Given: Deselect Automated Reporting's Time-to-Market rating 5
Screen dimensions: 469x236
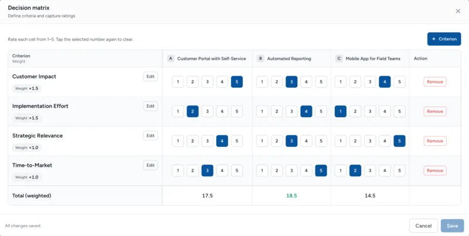Looking at the screenshot, I should pos(321,170).
